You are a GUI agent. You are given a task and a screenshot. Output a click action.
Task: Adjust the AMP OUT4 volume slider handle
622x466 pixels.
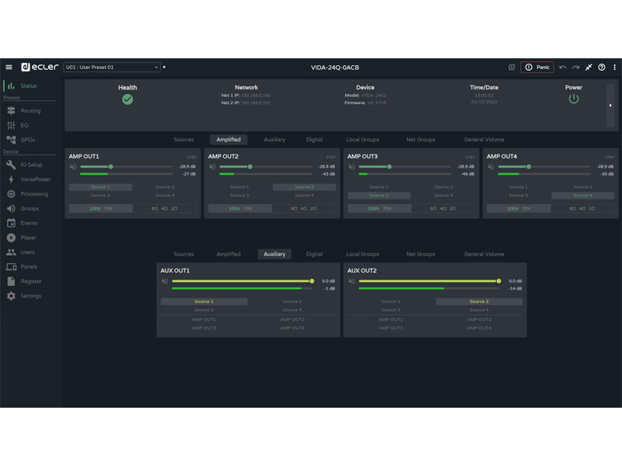point(529,166)
